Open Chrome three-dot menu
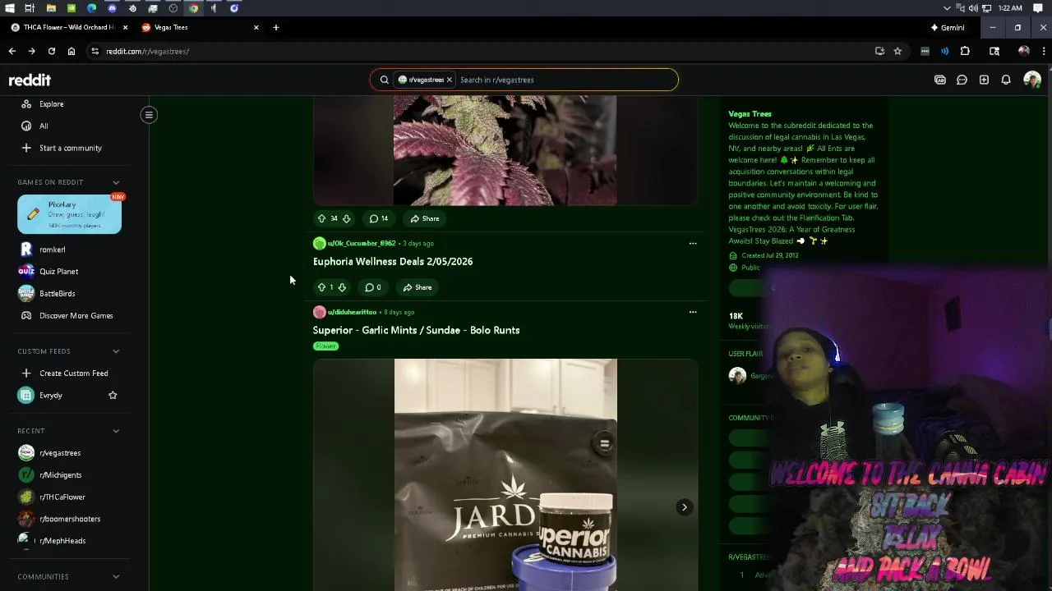1052x591 pixels. (x=1043, y=51)
